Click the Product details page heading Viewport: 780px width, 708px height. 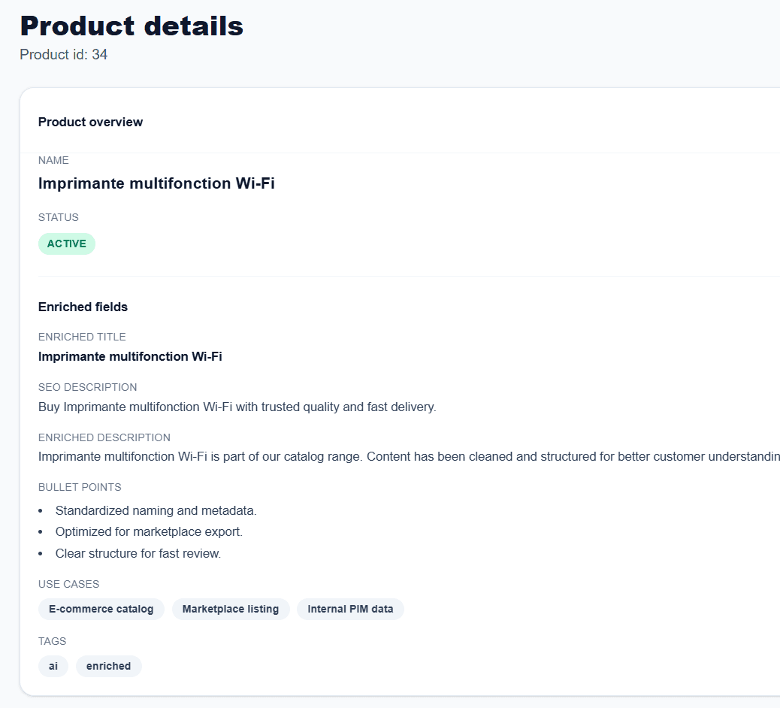[x=131, y=26]
